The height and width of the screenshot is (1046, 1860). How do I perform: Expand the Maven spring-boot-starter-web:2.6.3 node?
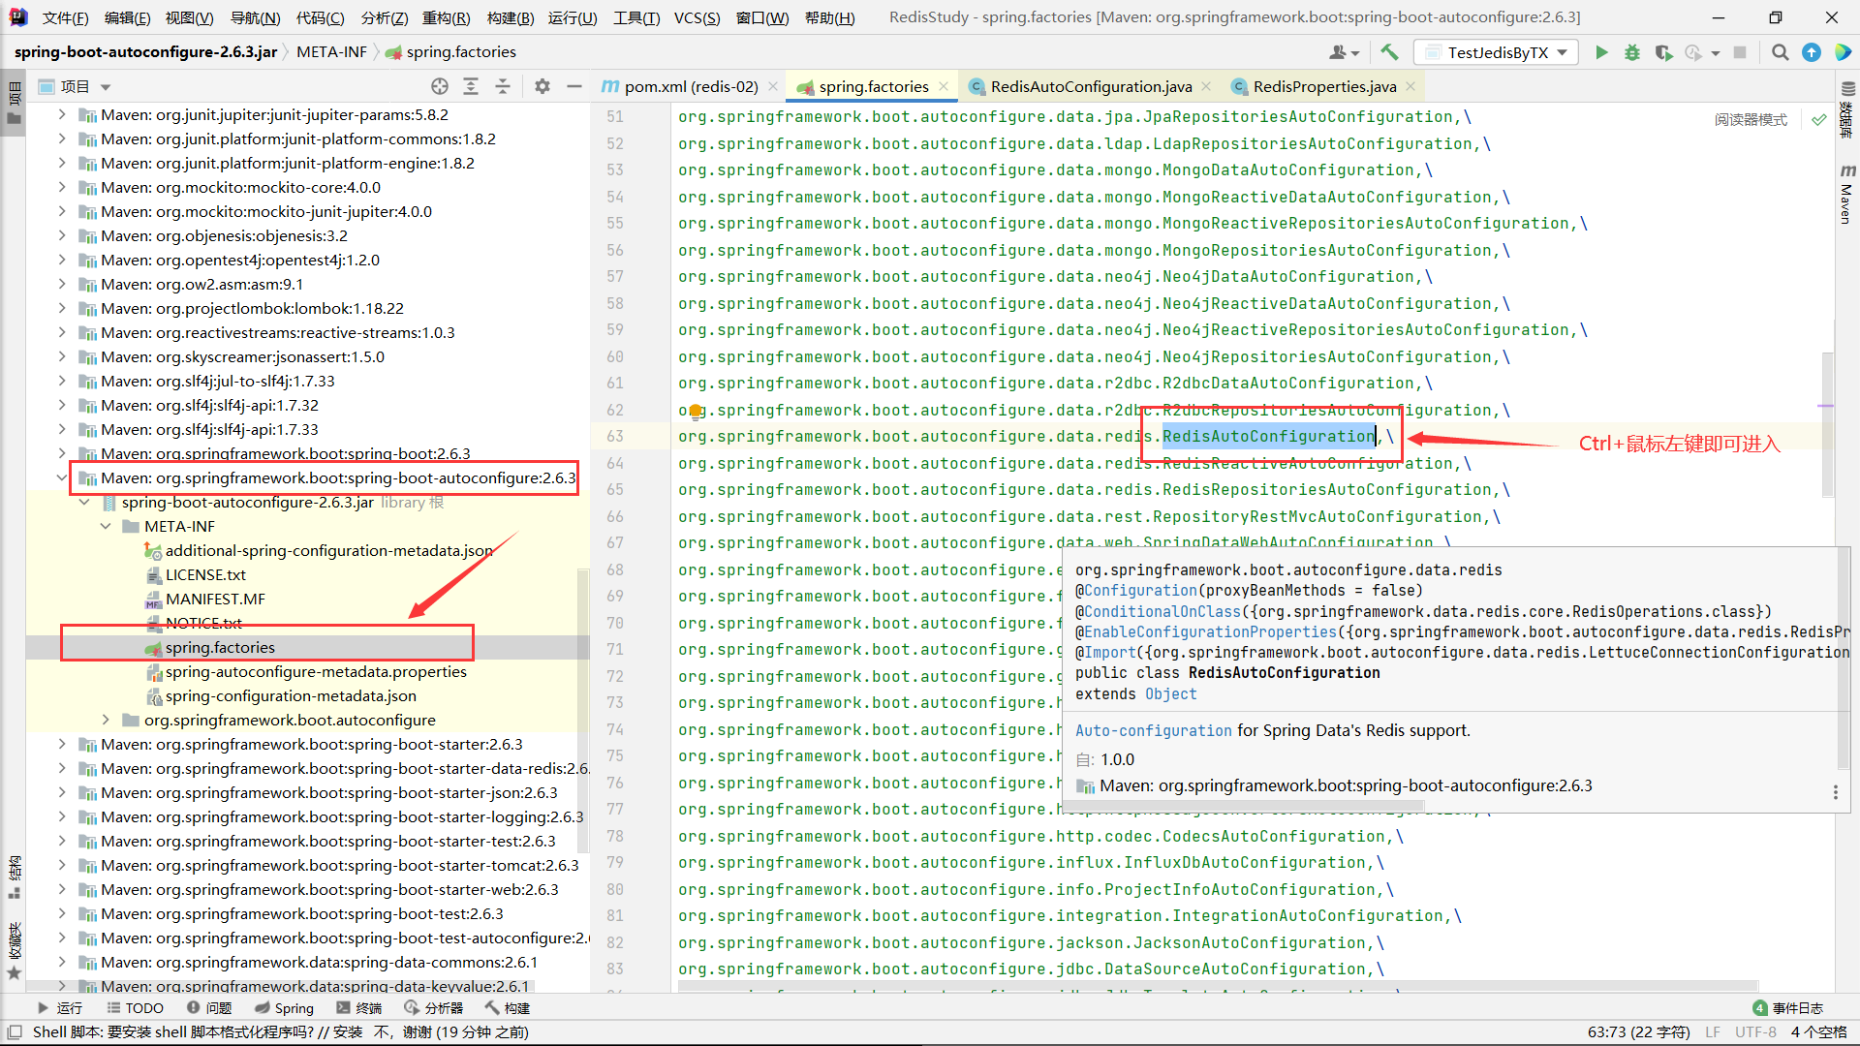click(x=62, y=889)
